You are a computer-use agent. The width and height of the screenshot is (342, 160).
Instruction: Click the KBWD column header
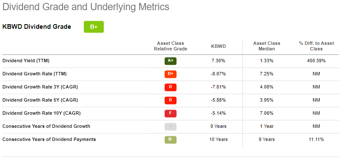click(218, 46)
